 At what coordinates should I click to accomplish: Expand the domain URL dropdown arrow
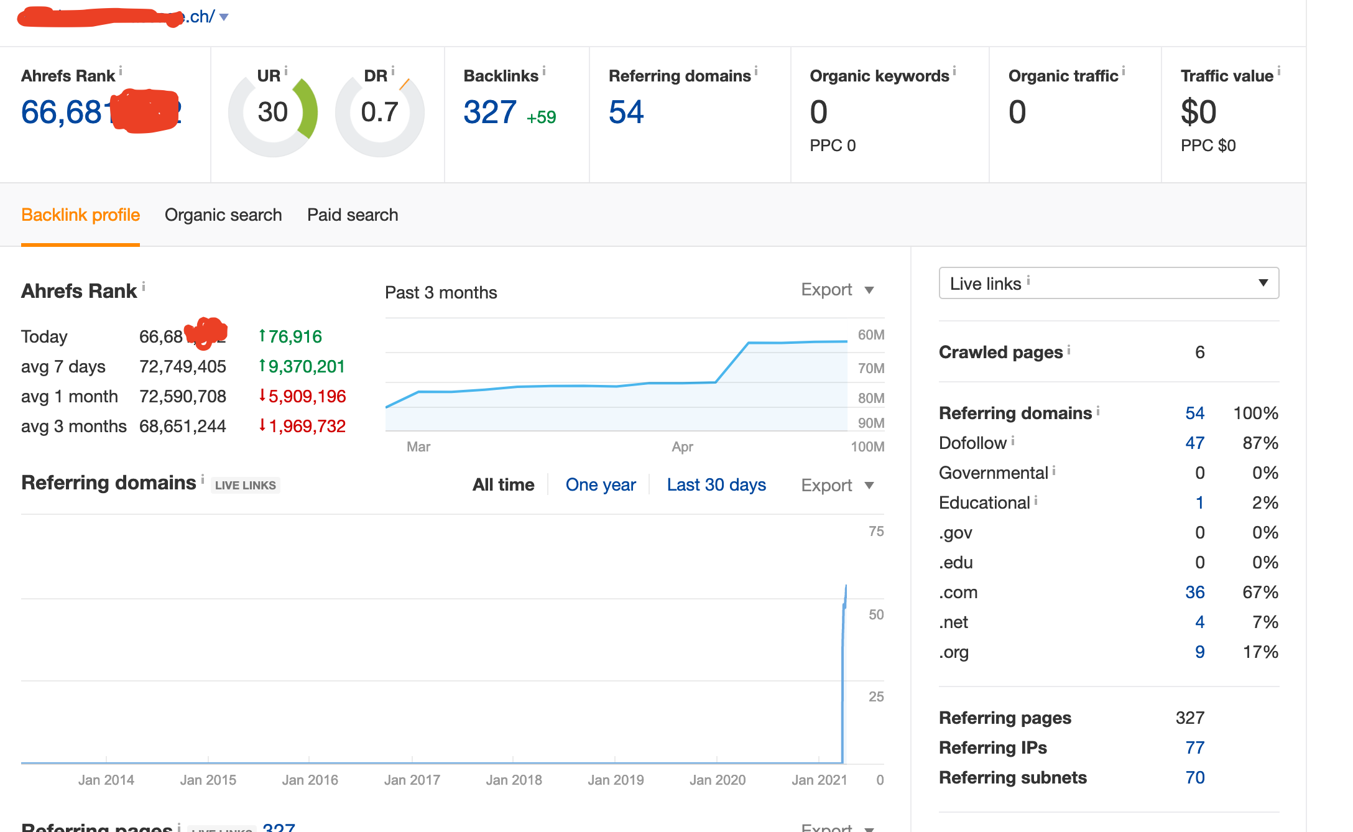[224, 17]
